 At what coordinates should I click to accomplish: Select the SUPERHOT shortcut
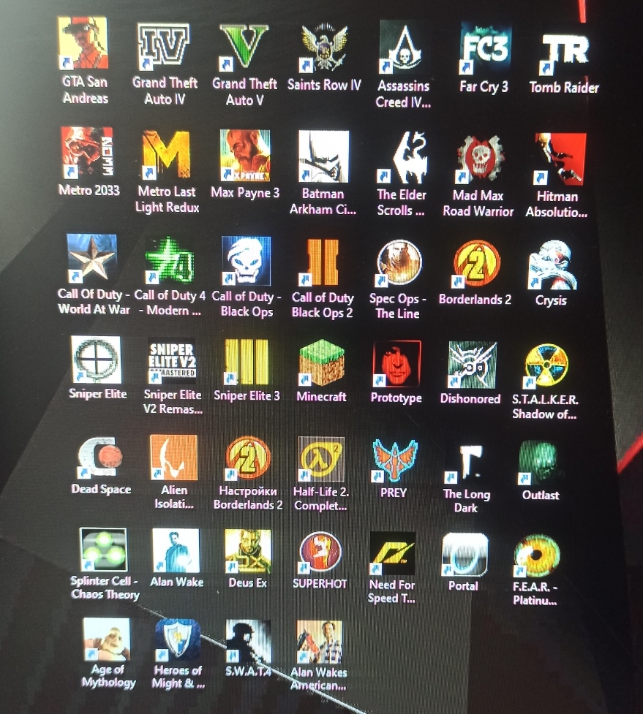[x=320, y=552]
